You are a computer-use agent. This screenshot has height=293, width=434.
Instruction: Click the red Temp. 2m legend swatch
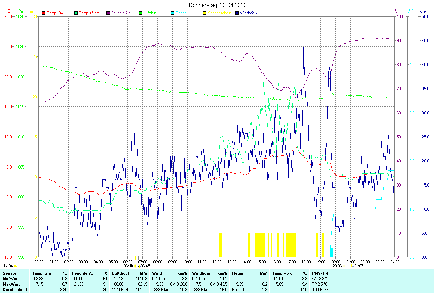[x=44, y=13]
